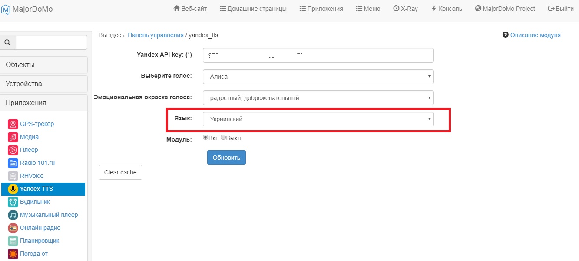Click the GPS-трекер app icon
The image size is (579, 261).
(13, 124)
